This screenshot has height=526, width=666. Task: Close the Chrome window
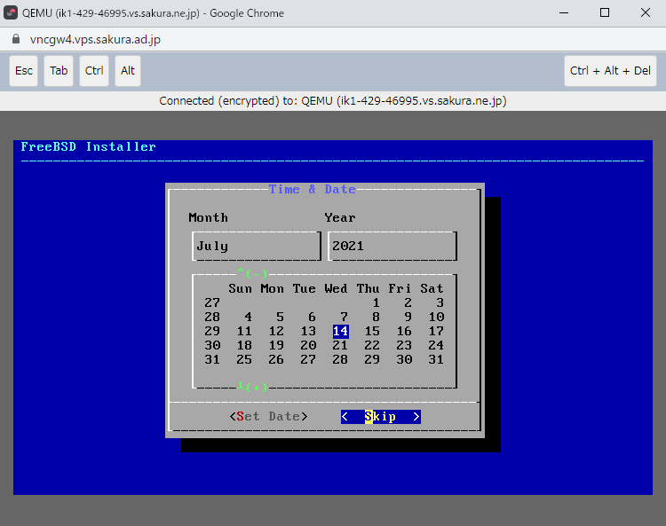[646, 12]
